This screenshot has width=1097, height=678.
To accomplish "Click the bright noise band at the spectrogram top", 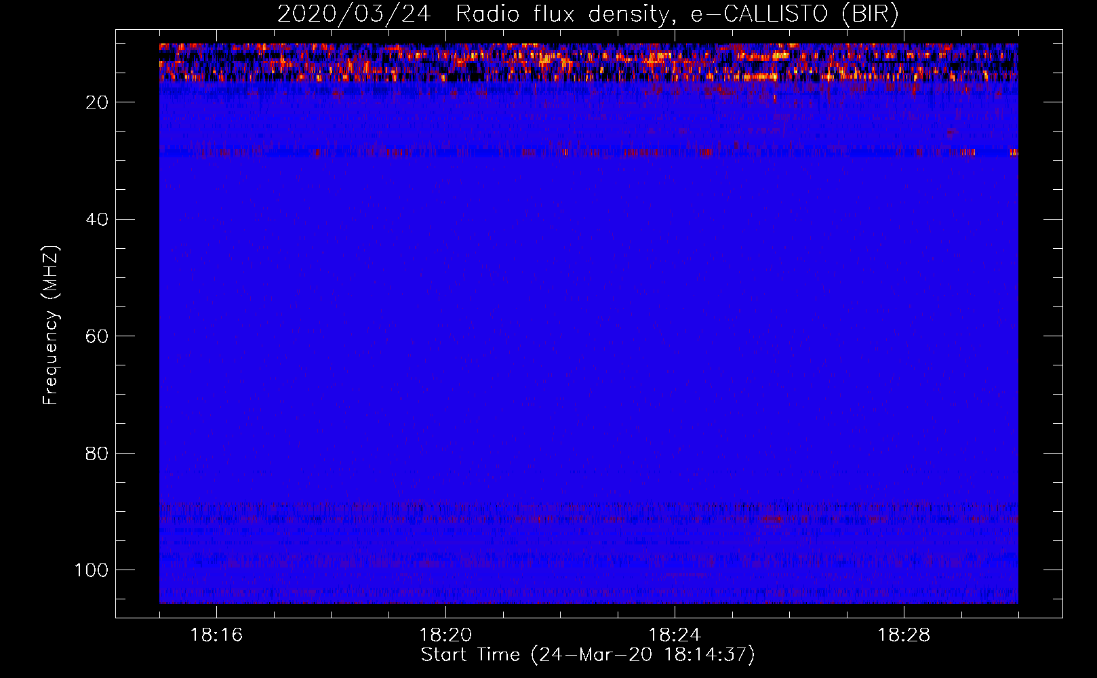I will pyautogui.click(x=589, y=62).
